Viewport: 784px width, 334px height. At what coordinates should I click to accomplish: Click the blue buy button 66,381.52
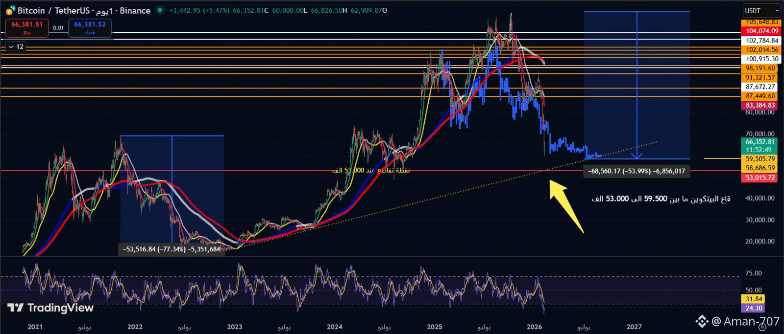pyautogui.click(x=90, y=27)
